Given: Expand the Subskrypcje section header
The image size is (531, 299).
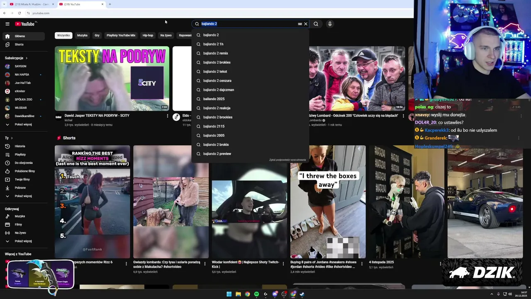Looking at the screenshot, I should (x=16, y=58).
